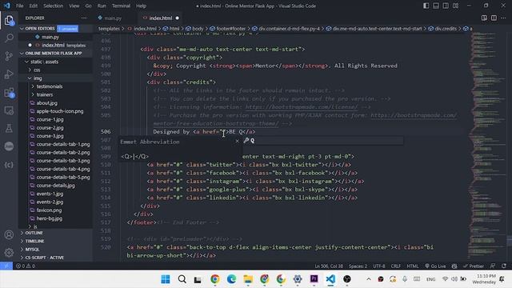The height and width of the screenshot is (288, 512).
Task: Open the Selection menu
Action: [54, 6]
